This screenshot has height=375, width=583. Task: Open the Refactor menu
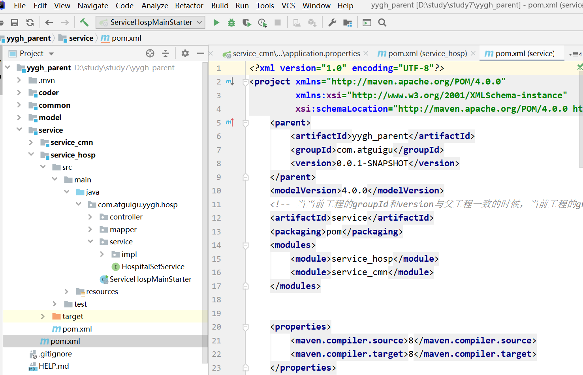[189, 6]
